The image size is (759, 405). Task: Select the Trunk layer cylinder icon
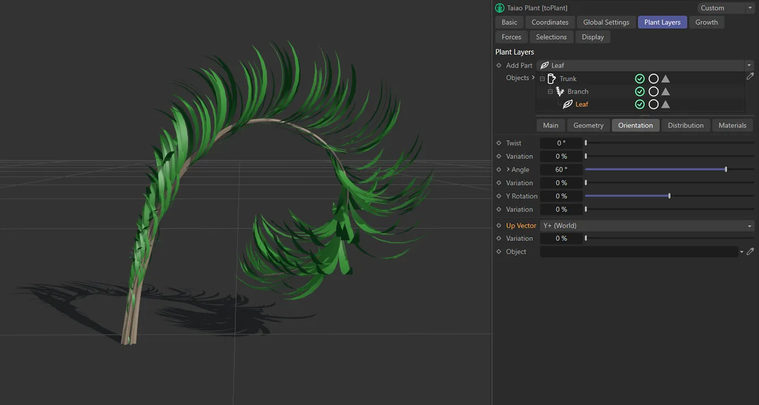tap(551, 78)
